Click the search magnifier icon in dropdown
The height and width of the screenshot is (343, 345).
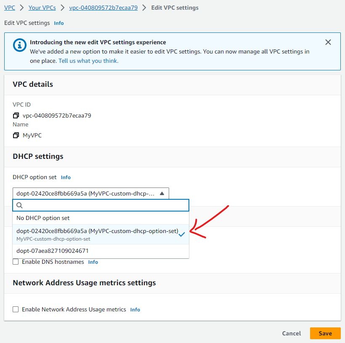coord(19,205)
